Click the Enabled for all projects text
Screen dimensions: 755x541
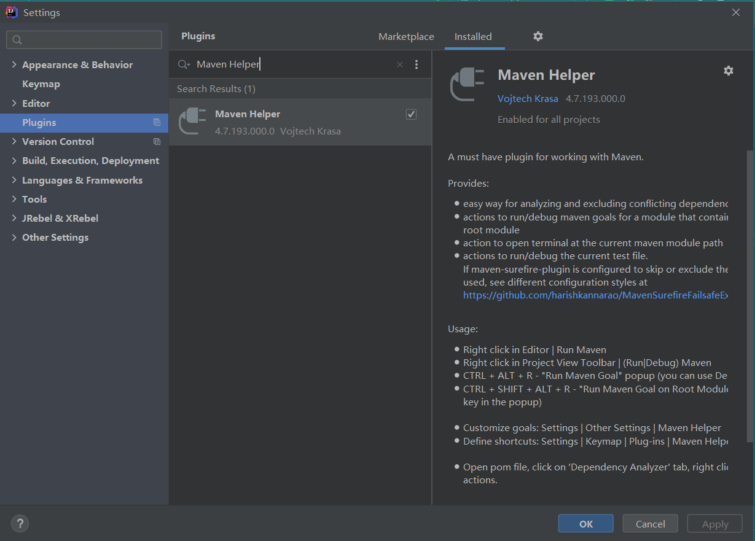click(549, 120)
